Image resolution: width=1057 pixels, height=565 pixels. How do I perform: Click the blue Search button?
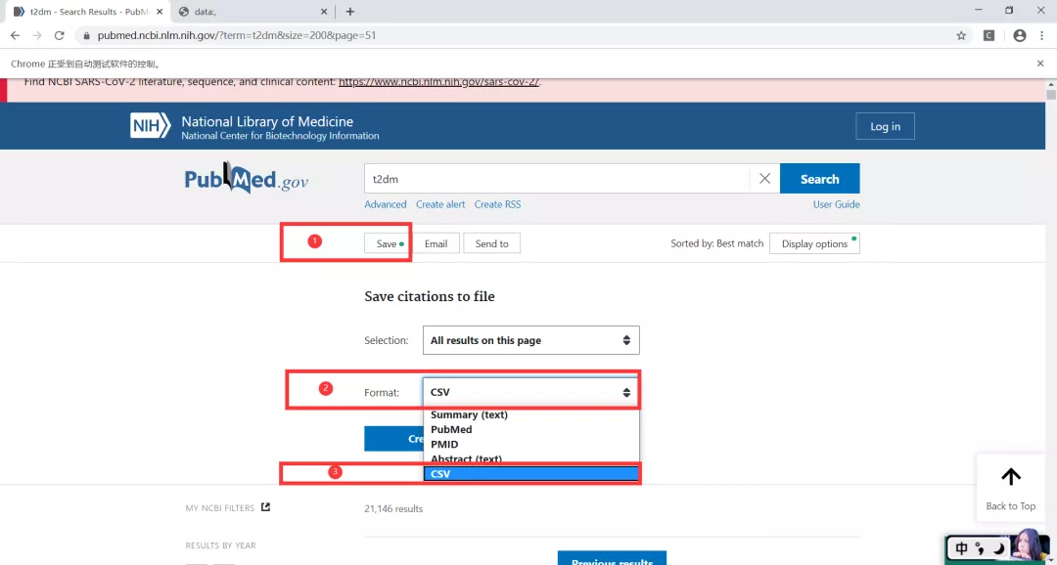tap(820, 179)
